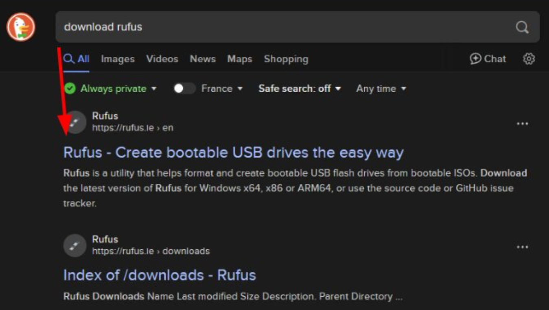Click the 'Rufus Downloads Name Last modified' snippet
The image size is (549, 310).
[233, 296]
